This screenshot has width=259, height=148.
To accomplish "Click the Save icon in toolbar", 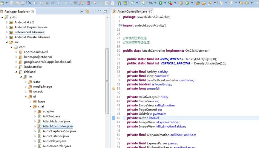I will click(x=11, y=3).
